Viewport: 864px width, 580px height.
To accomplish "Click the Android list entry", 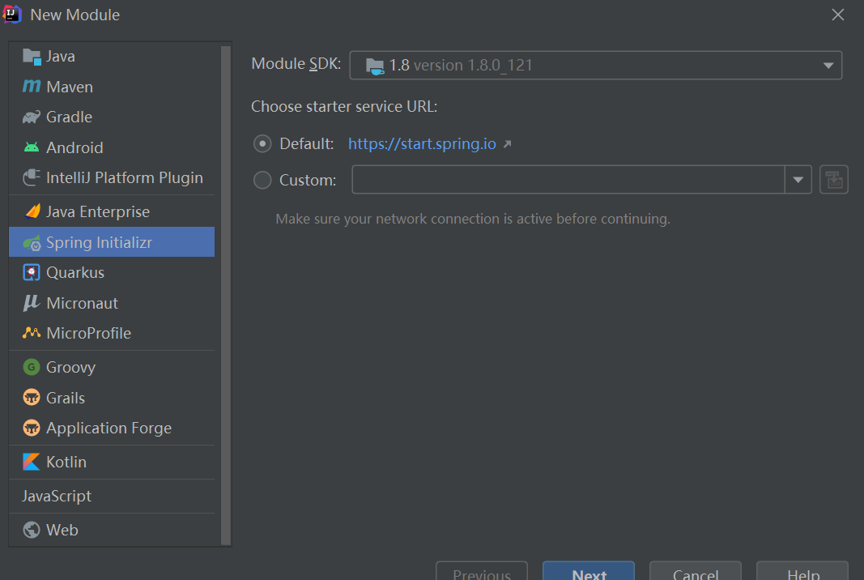I will tap(112, 147).
